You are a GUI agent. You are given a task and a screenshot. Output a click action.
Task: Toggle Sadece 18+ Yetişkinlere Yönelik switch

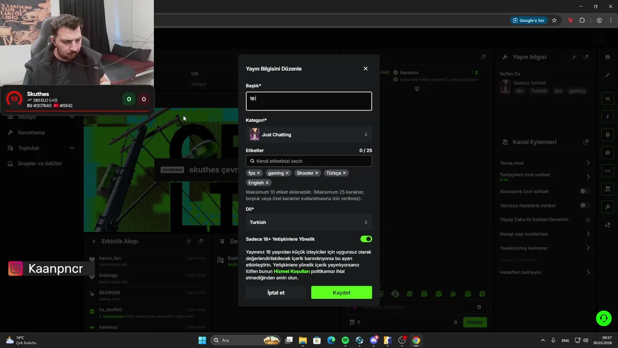(x=366, y=239)
